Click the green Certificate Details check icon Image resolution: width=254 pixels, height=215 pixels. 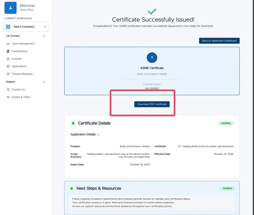pyautogui.click(x=73, y=123)
